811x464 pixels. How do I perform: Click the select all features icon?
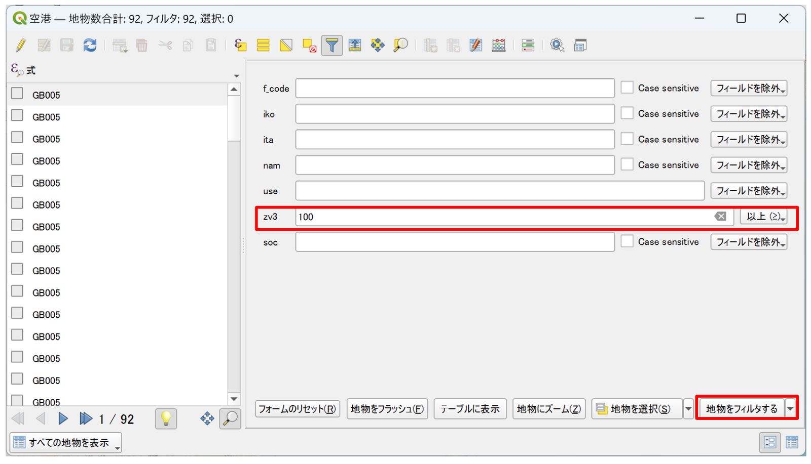click(x=263, y=46)
